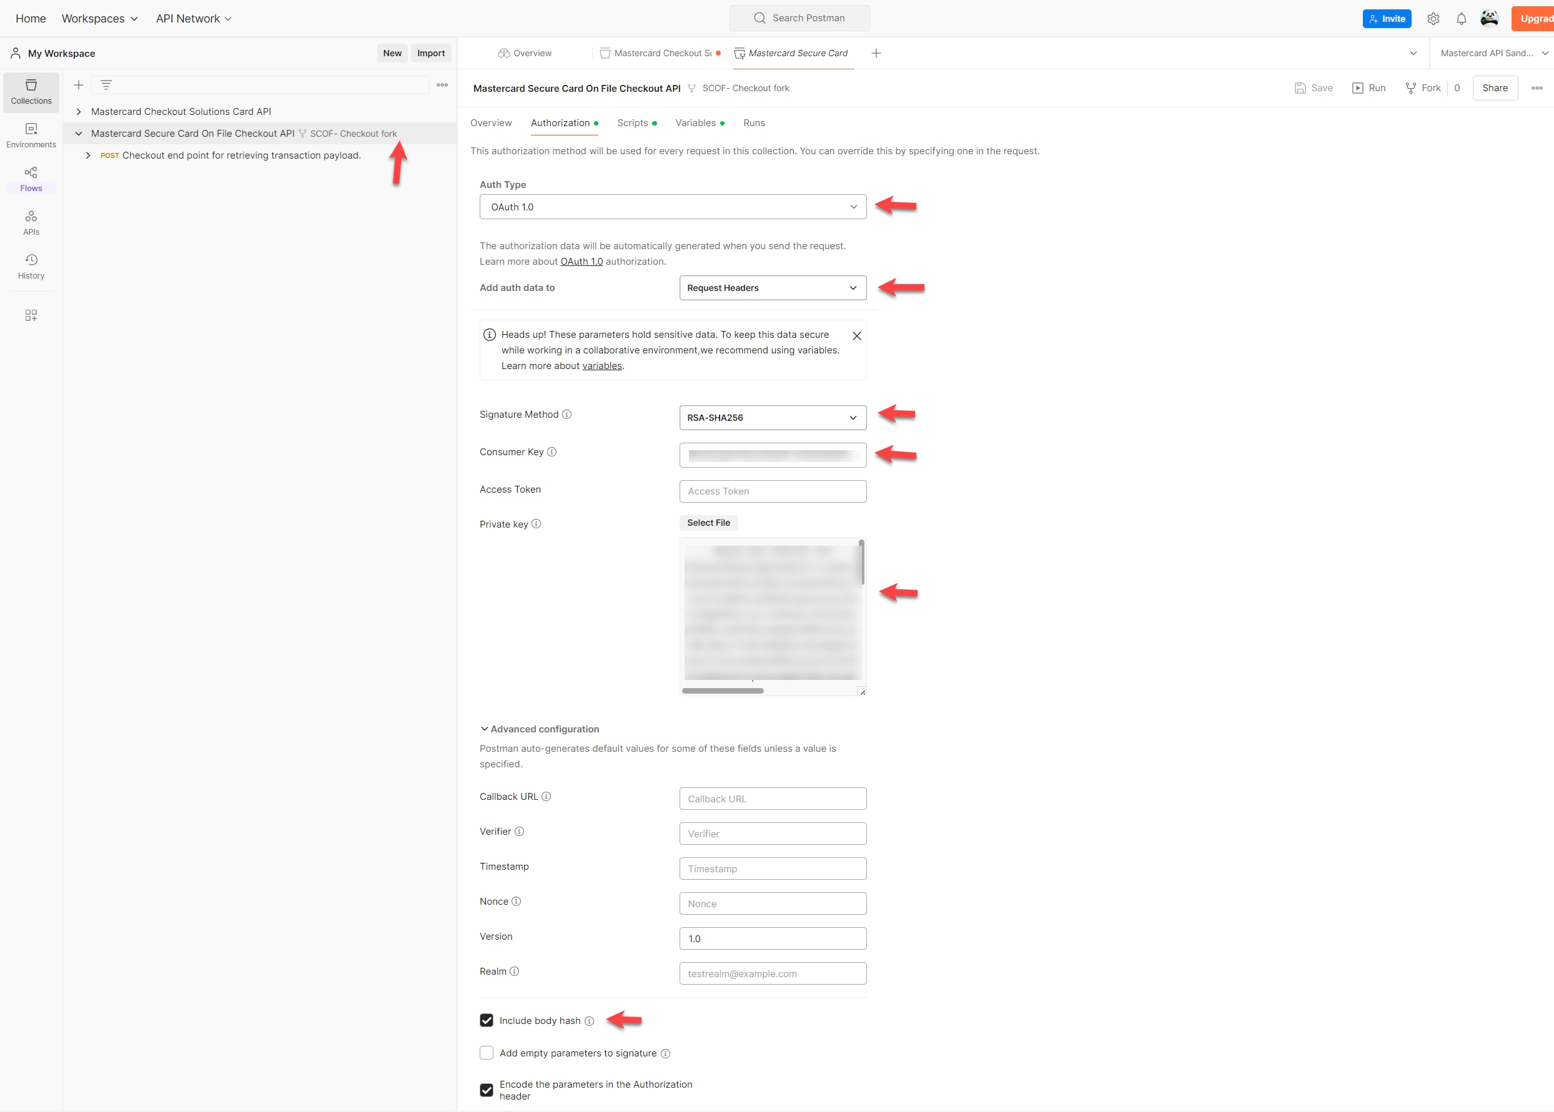1554x1112 pixels.
Task: Click the Import button
Action: pyautogui.click(x=431, y=54)
